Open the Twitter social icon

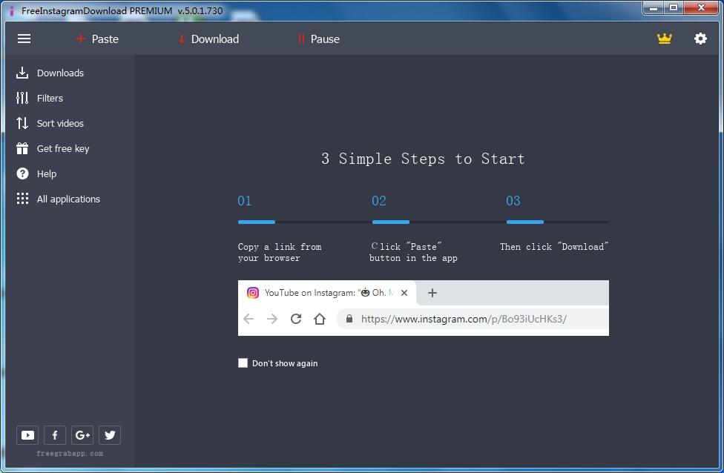110,435
